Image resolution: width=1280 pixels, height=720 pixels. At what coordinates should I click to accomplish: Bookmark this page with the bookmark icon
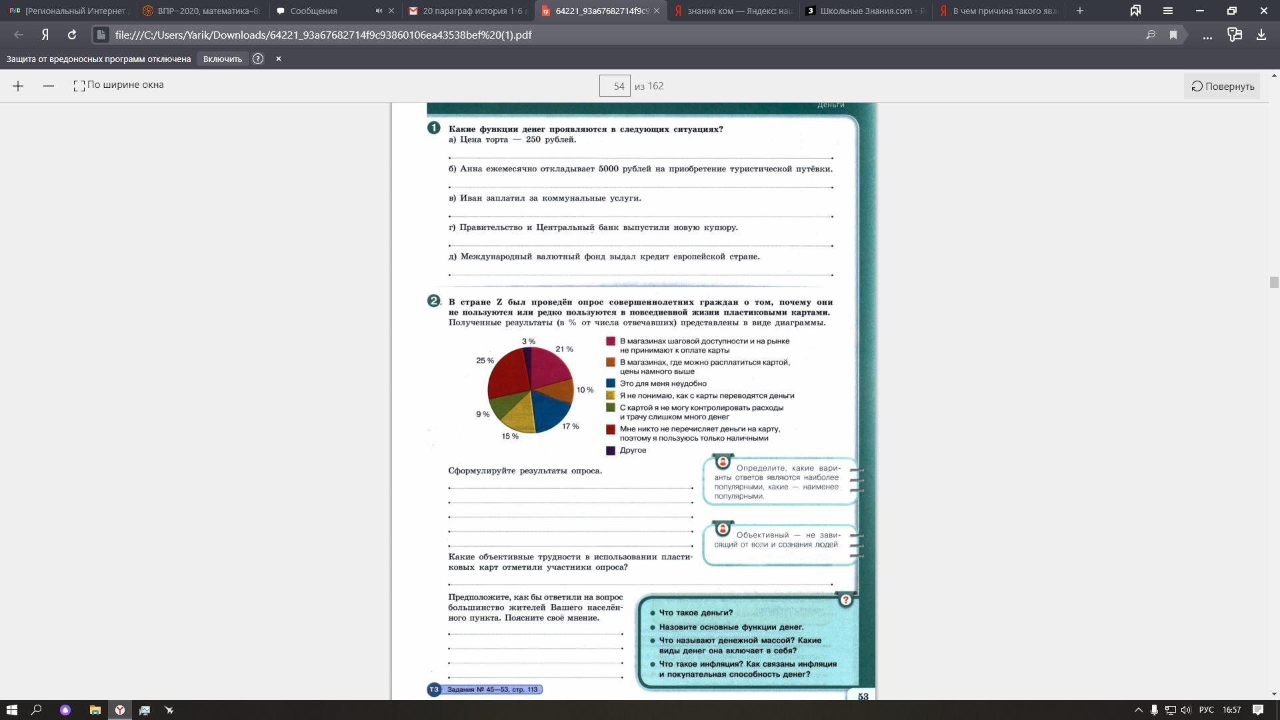pos(1173,35)
